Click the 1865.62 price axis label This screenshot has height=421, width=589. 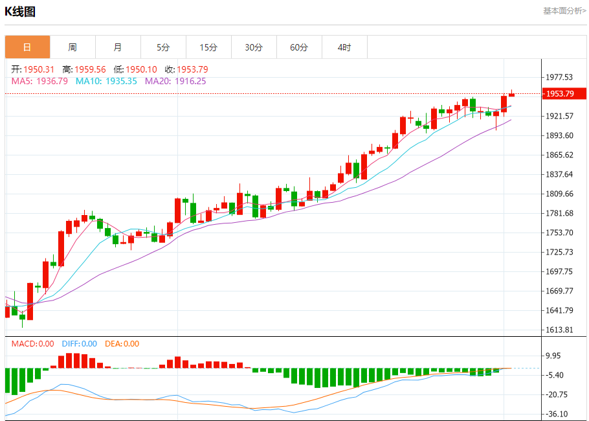click(559, 155)
